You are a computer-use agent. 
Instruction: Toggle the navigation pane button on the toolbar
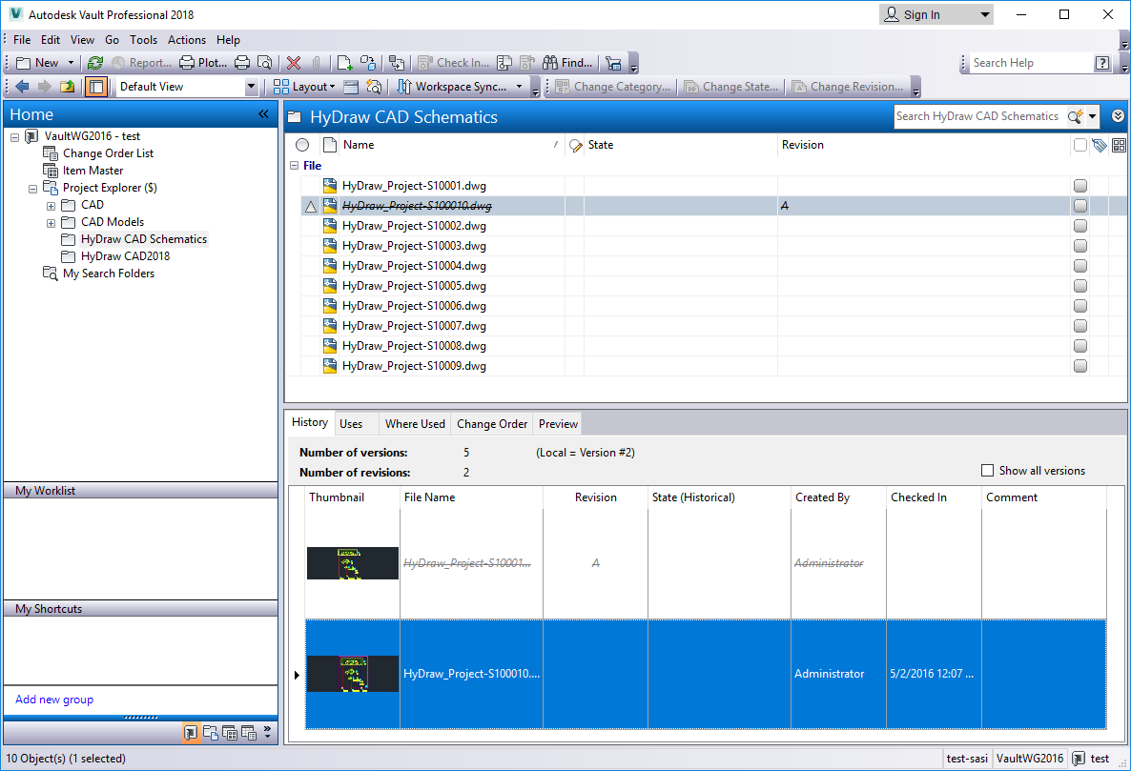point(95,85)
